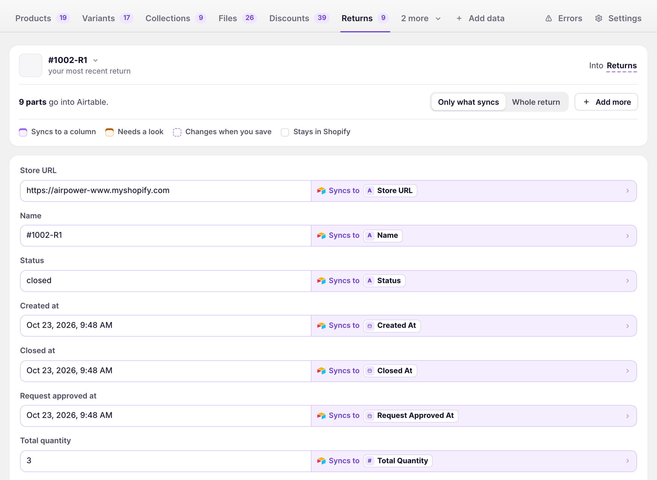The width and height of the screenshot is (657, 480).
Task: Select the Only what syncs view
Action: coord(468,102)
